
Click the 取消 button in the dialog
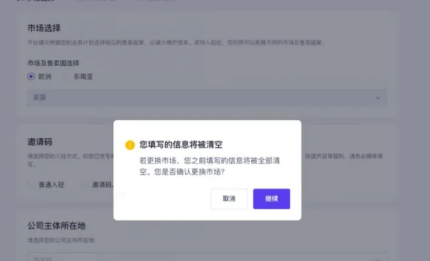229,198
